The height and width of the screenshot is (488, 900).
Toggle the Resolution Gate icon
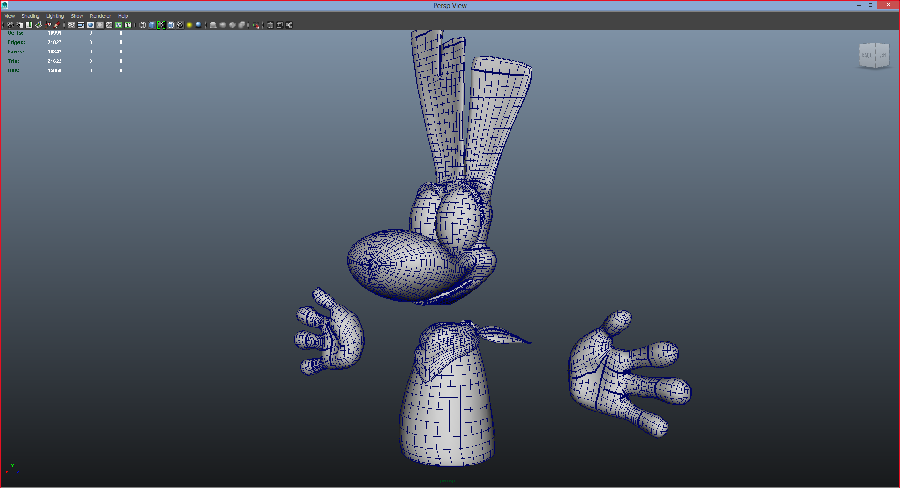[x=90, y=25]
